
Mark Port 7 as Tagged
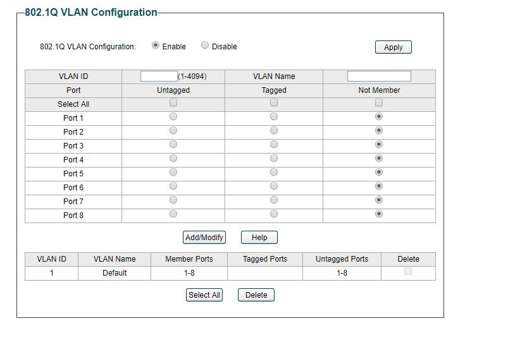pos(274,200)
